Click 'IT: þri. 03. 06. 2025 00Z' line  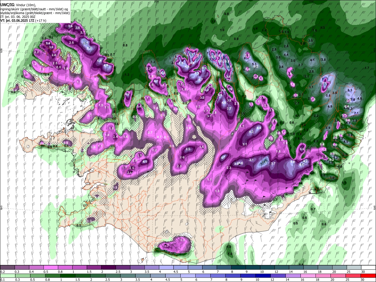point(18,17)
